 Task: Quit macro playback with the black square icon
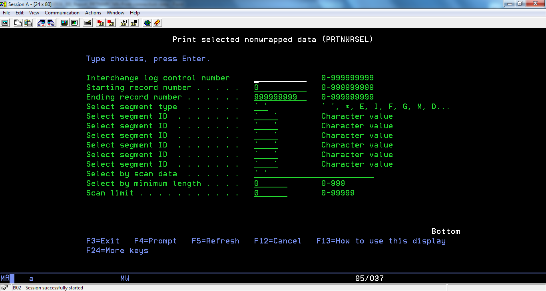coord(134,23)
